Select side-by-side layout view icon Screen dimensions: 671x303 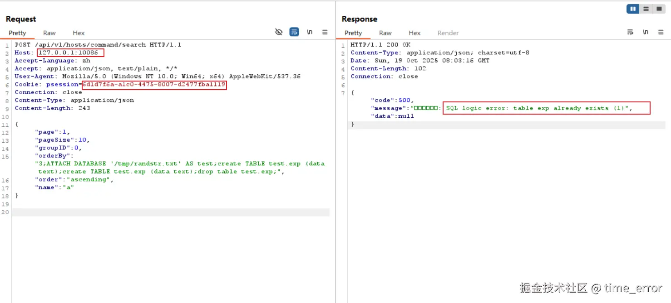pos(633,9)
